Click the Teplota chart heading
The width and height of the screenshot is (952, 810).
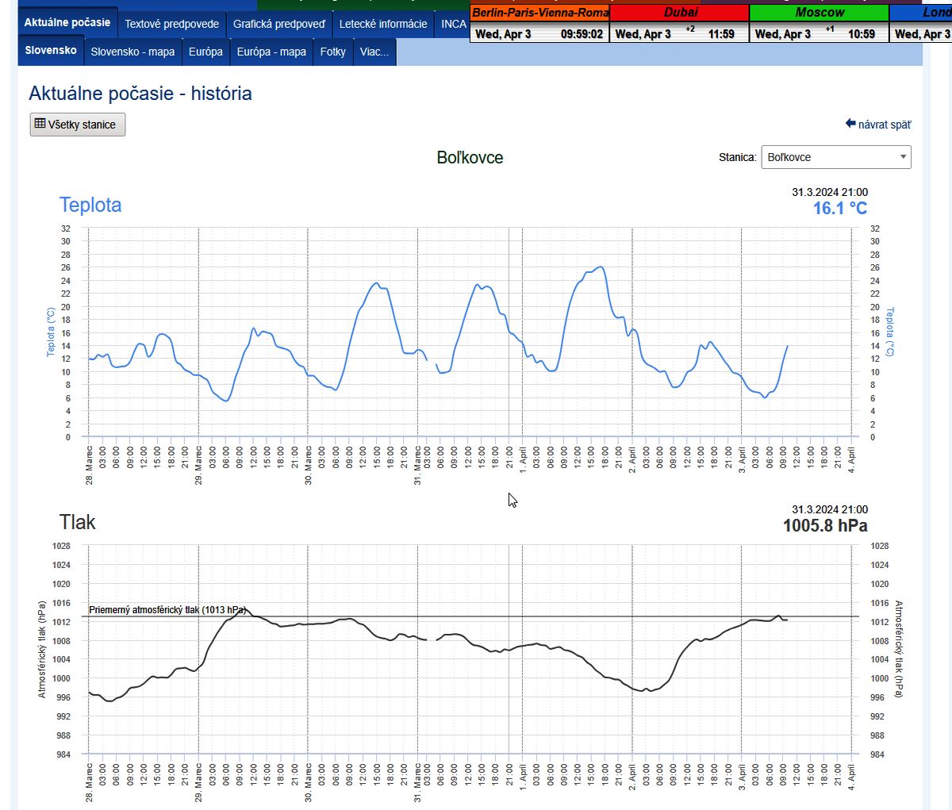pyautogui.click(x=90, y=205)
